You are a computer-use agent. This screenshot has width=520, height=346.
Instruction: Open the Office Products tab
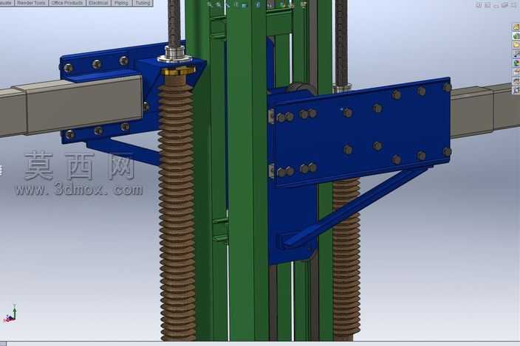[x=67, y=3]
